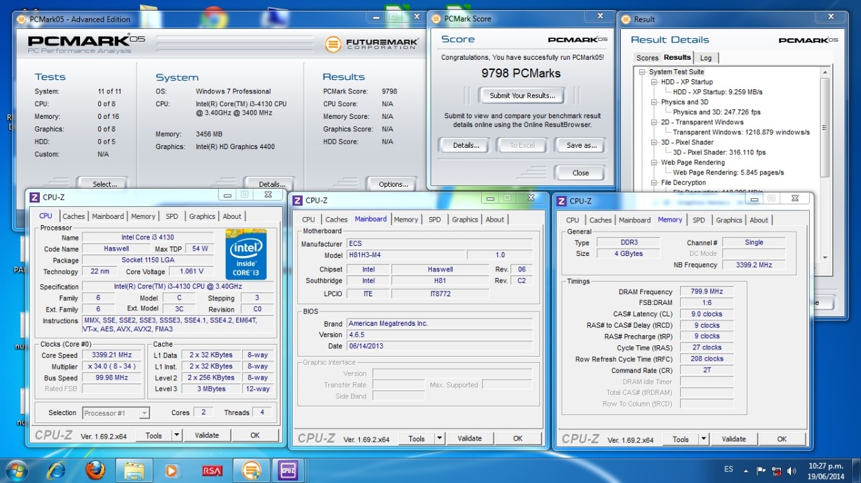The height and width of the screenshot is (483, 861).
Task: Click the Futuremark Corporation logo
Action: pyautogui.click(x=371, y=44)
